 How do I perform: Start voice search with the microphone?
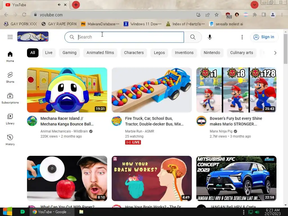tap(210, 37)
